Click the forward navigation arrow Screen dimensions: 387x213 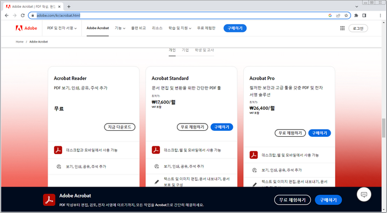click(x=14, y=15)
